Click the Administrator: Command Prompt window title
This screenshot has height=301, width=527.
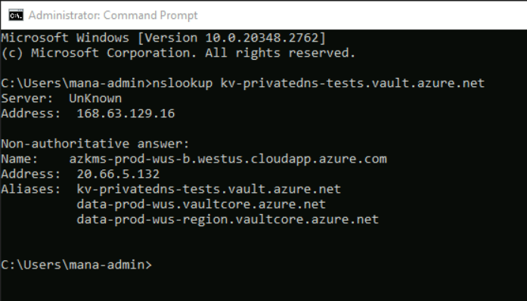coord(113,15)
